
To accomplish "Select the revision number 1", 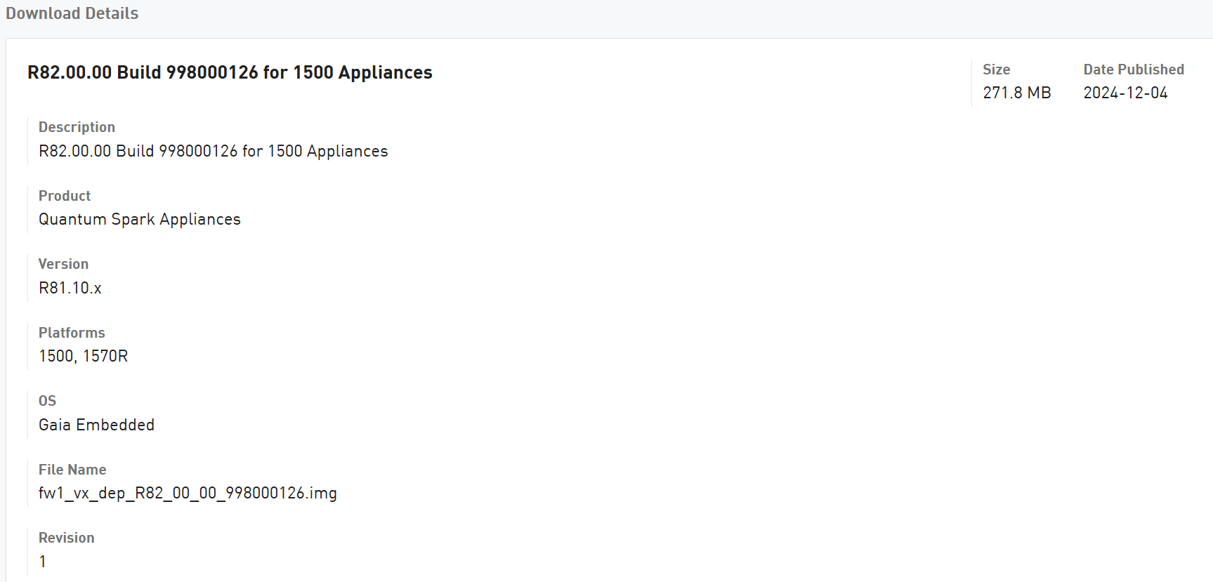I will click(x=43, y=562).
